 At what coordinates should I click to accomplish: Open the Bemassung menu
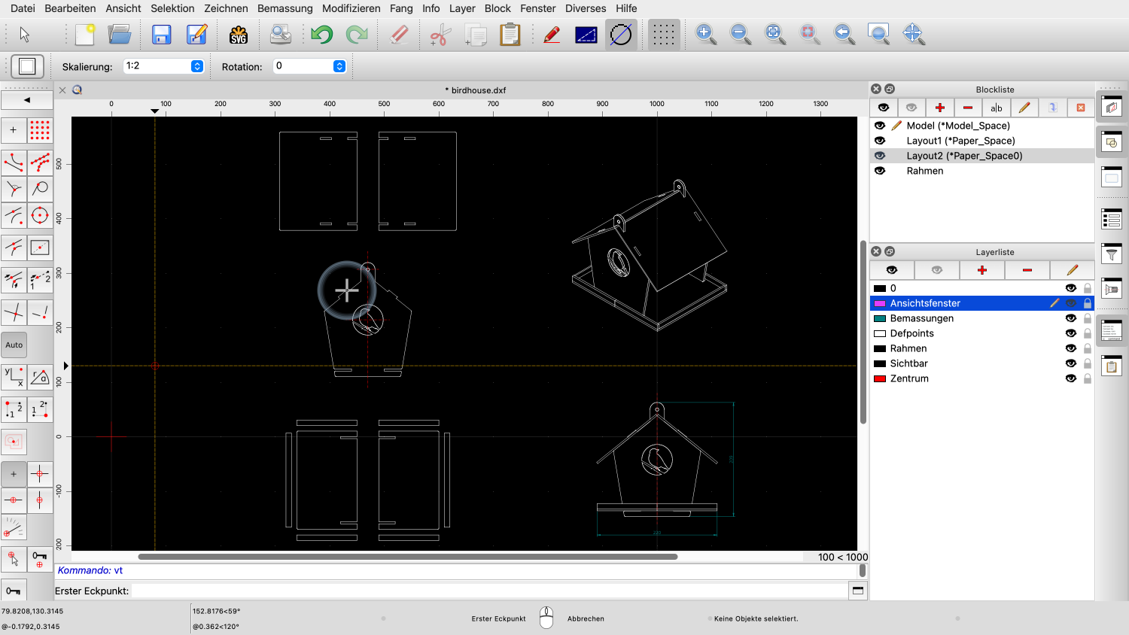285,8
